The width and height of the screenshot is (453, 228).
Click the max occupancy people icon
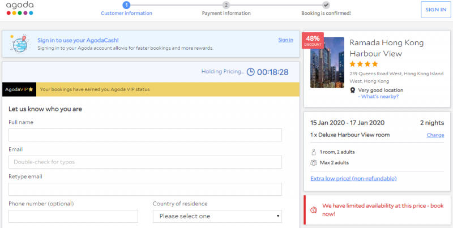314,162
